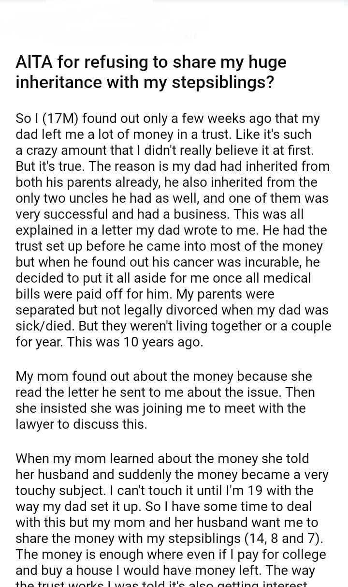This screenshot has height=587, width=348.
Task: Click the first paragraph starting "So I (17M)"
Action: click(173, 230)
